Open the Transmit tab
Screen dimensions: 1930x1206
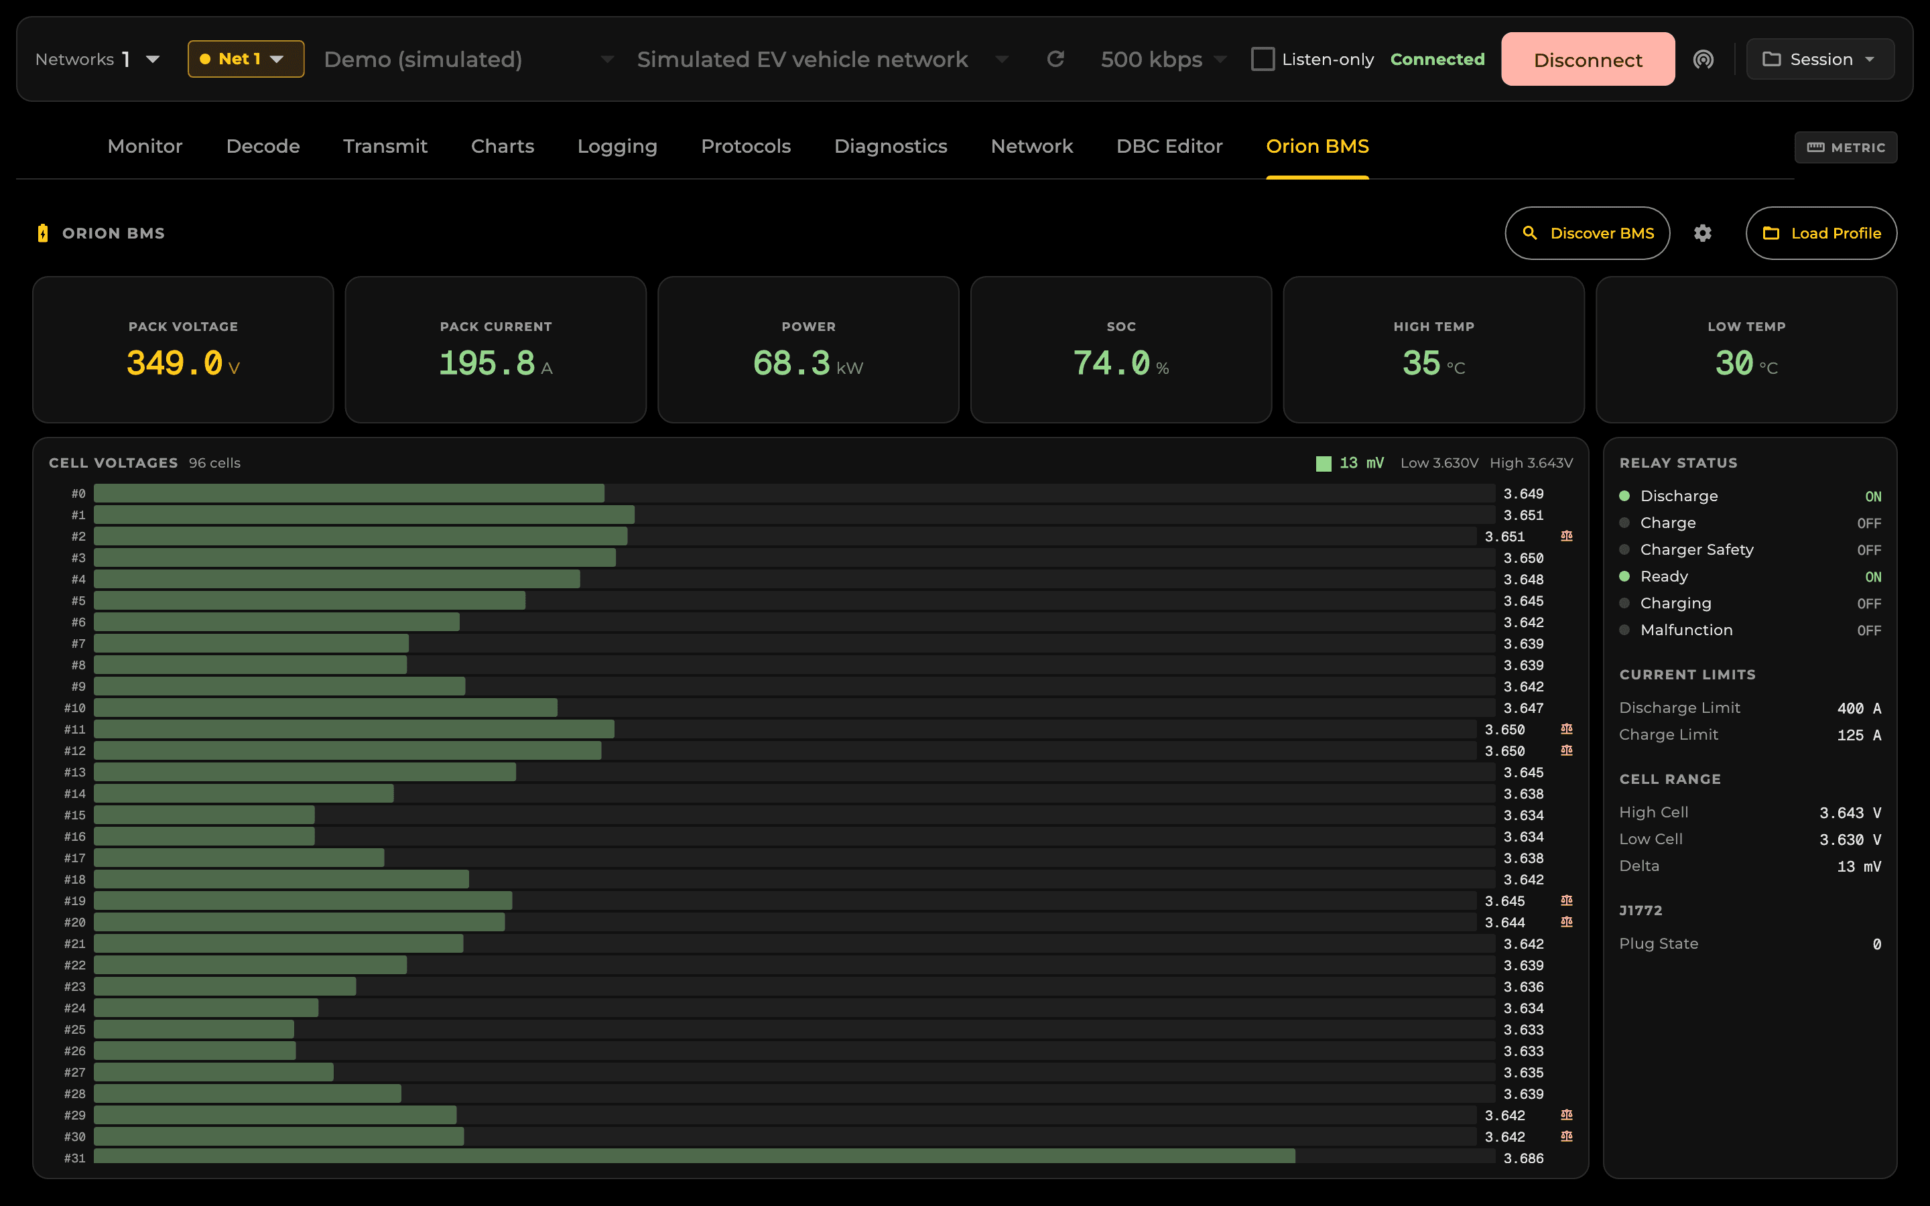point(385,146)
